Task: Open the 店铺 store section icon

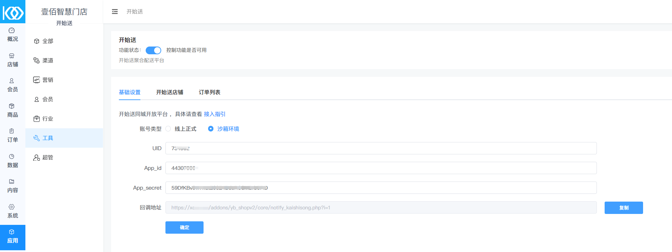Action: 12,56
